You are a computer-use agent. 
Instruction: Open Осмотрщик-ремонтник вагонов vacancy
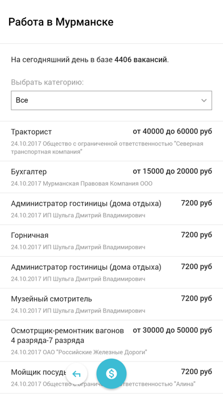pos(111,341)
